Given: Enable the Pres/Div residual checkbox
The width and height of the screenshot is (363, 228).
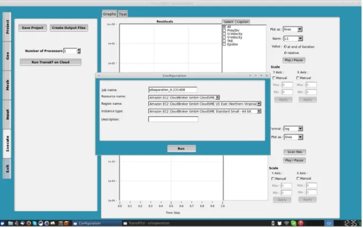Looking at the screenshot, I should pyautogui.click(x=224, y=31).
